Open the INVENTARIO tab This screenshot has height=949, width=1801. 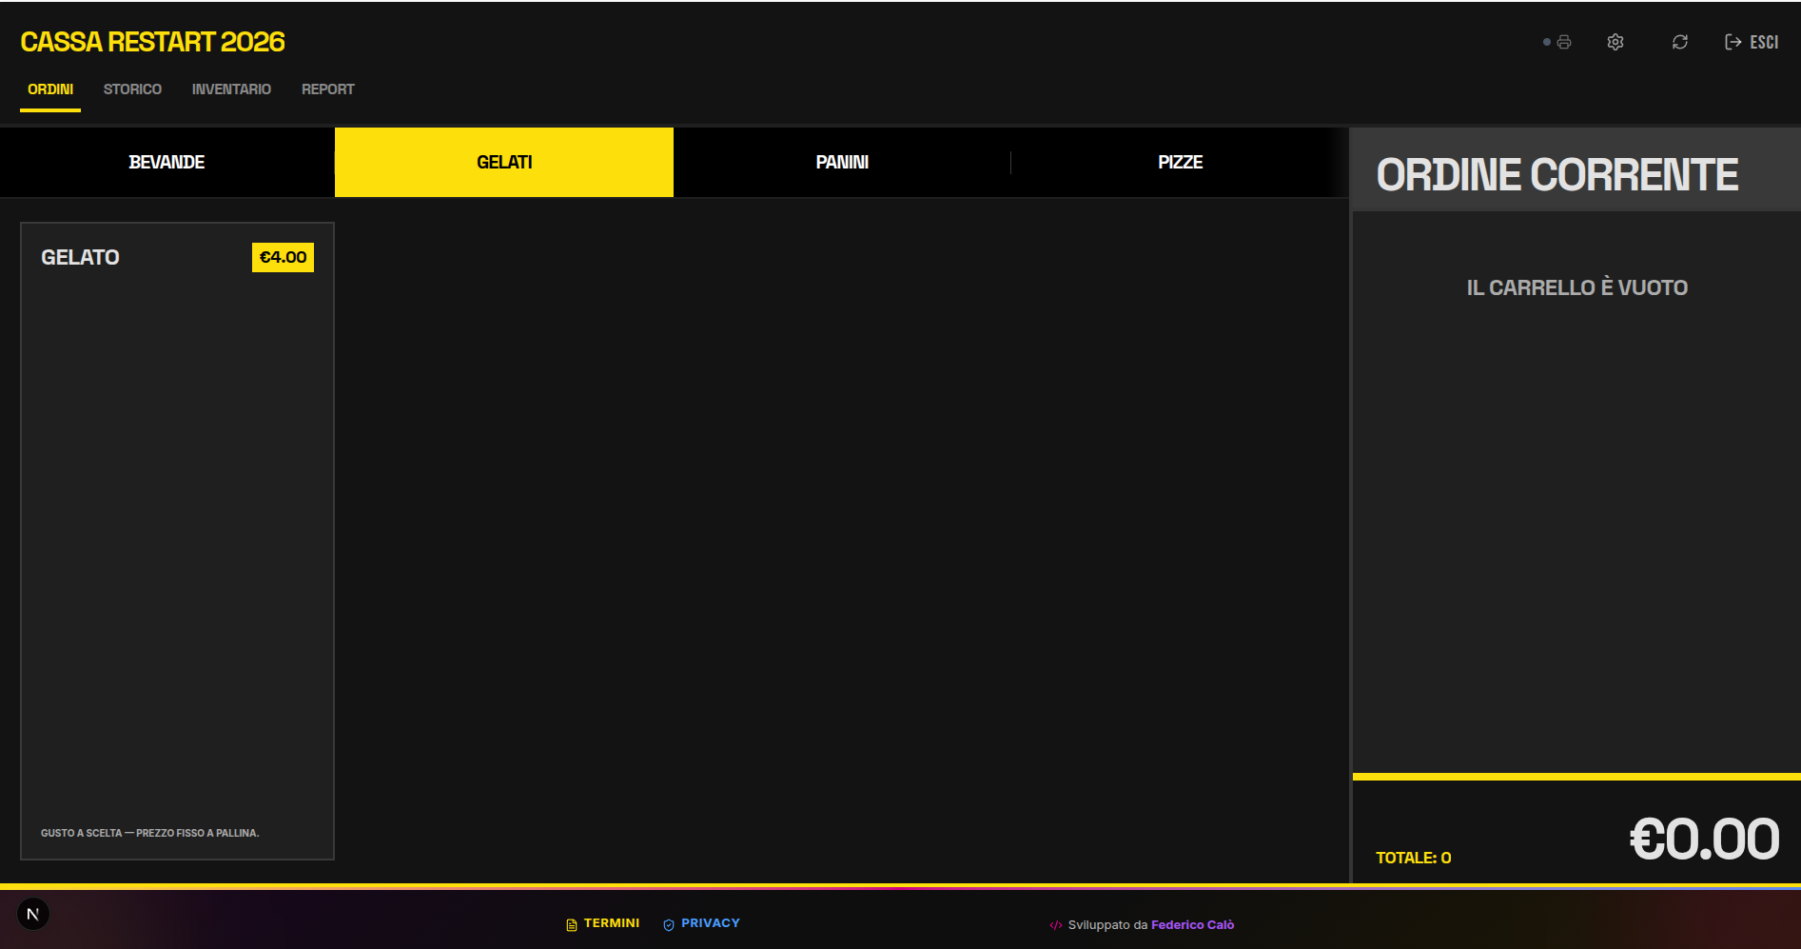pos(231,89)
